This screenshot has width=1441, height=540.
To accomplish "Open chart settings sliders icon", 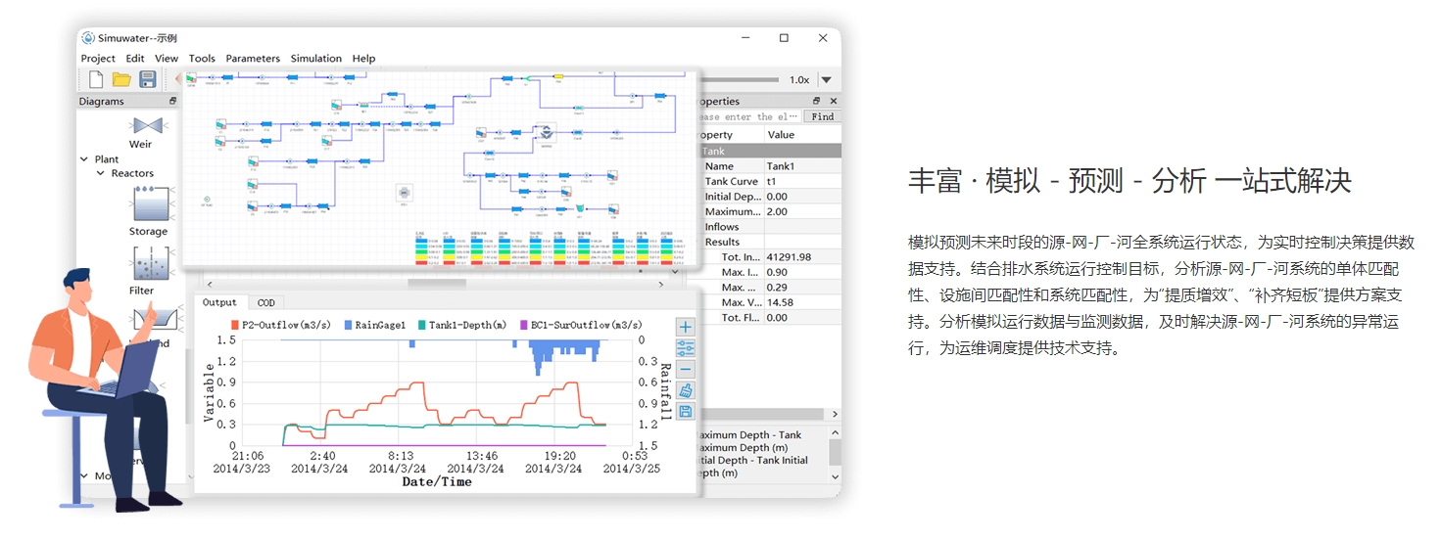I will tap(686, 348).
